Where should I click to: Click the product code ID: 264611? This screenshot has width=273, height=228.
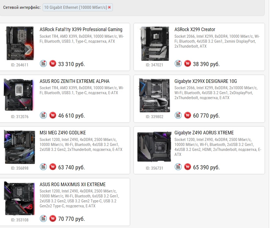tap(20, 65)
